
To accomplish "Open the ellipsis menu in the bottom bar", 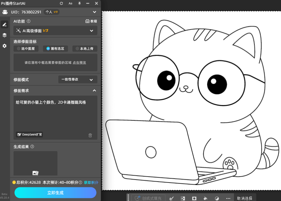I will coord(228,198).
